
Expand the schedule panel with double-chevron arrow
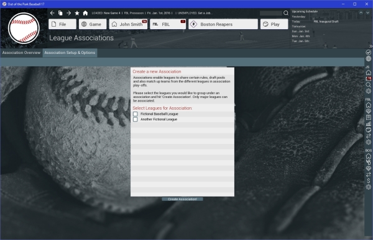371,46
